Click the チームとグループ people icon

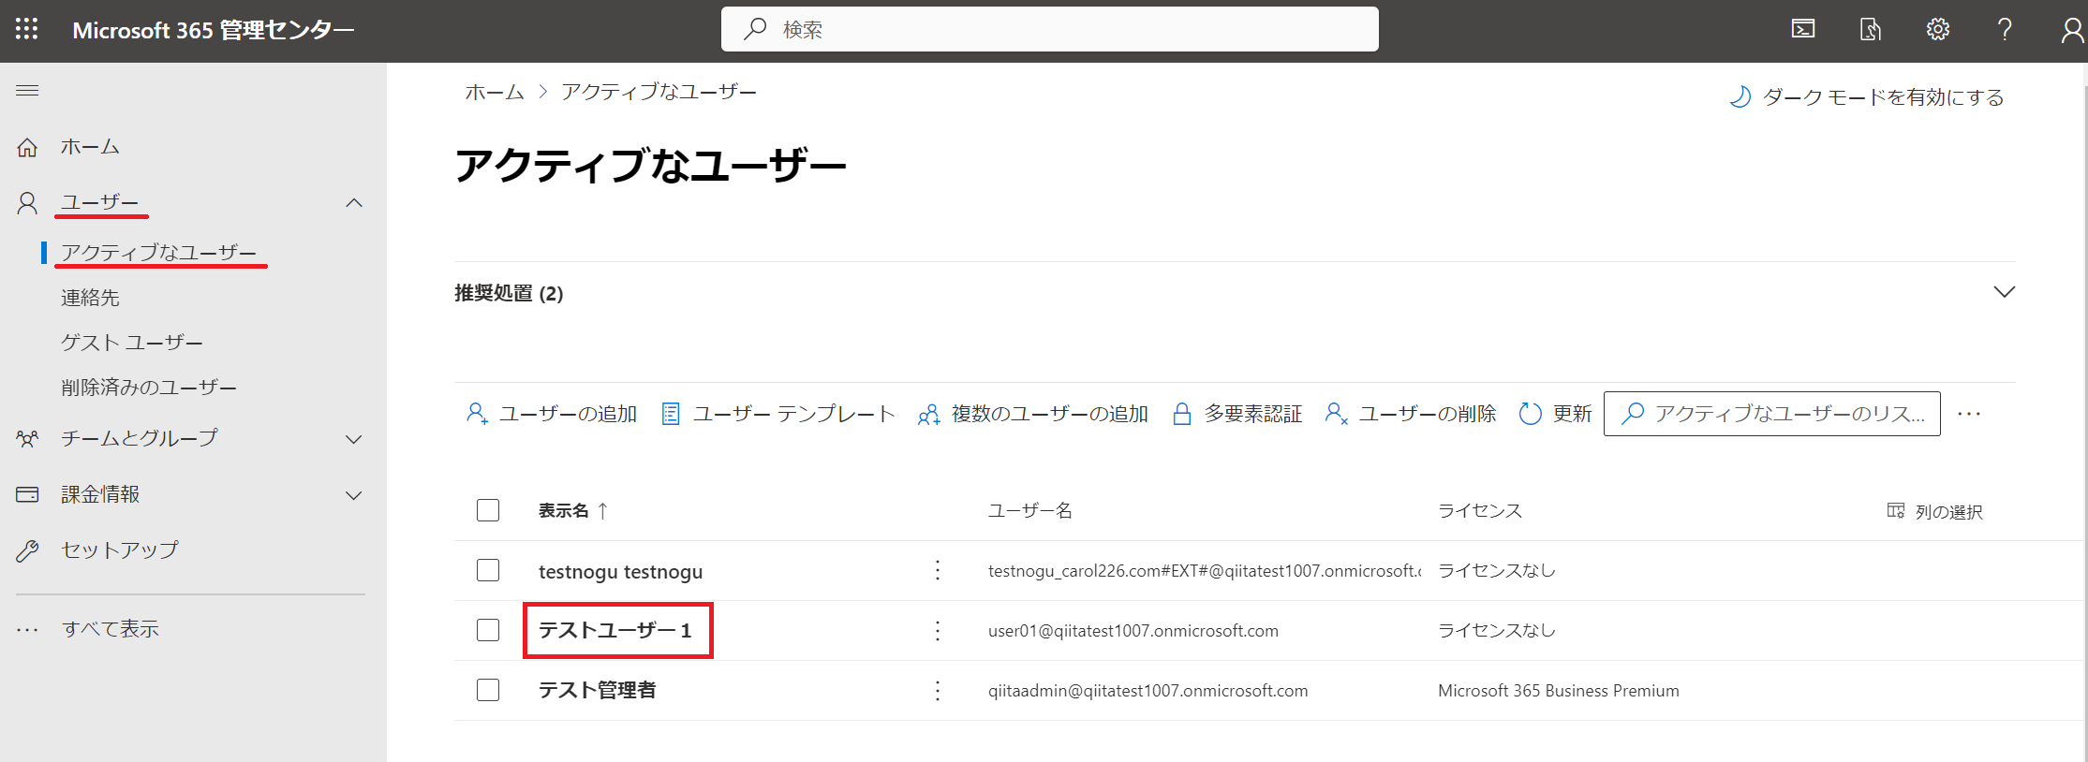coord(27,438)
